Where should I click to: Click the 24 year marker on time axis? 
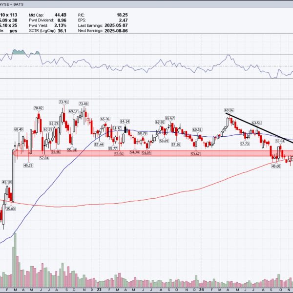click(201, 290)
